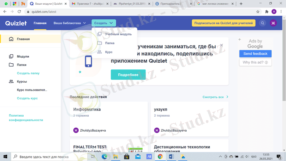Click the Windows taskbar search box
Screen dimensions: 286x161
pyautogui.click(x=50, y=157)
